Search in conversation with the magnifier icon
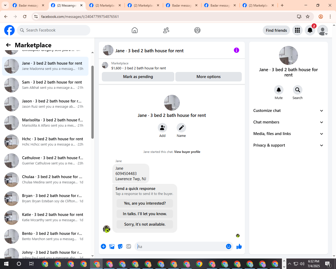This screenshot has height=269, width=336. pyautogui.click(x=298, y=90)
